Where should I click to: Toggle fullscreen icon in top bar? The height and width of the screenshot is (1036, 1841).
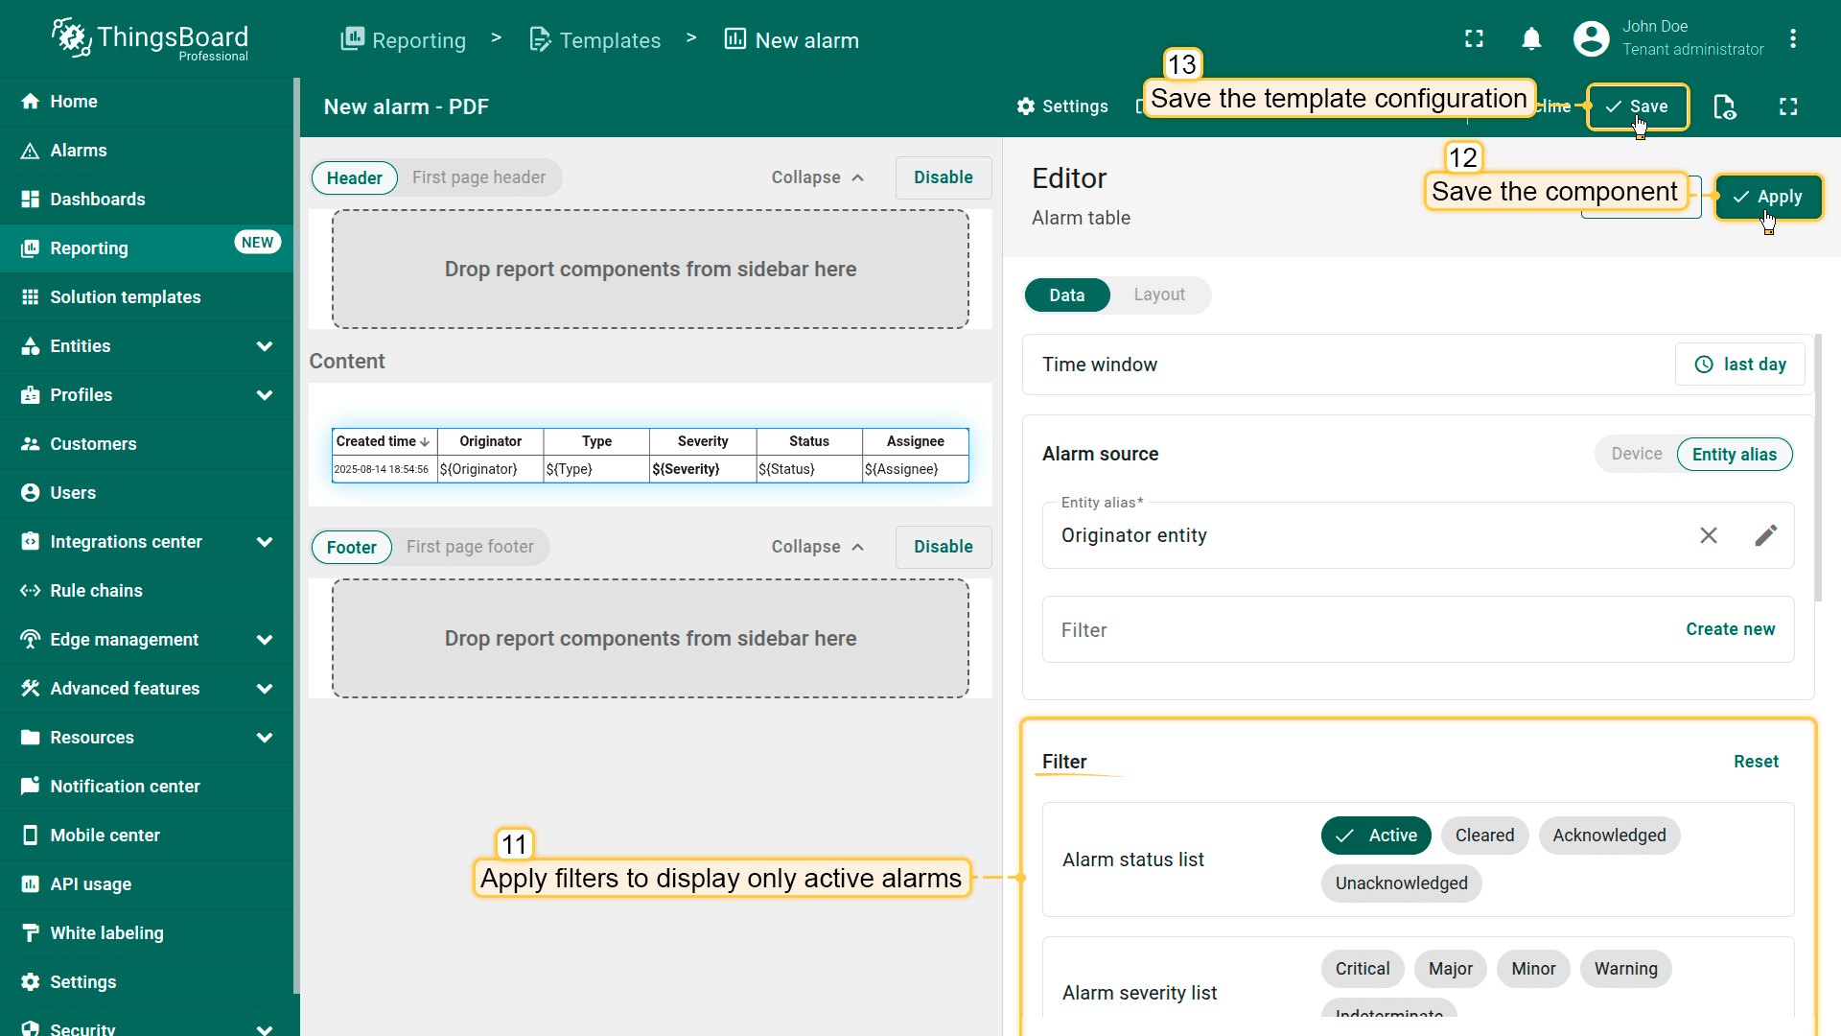[1474, 39]
